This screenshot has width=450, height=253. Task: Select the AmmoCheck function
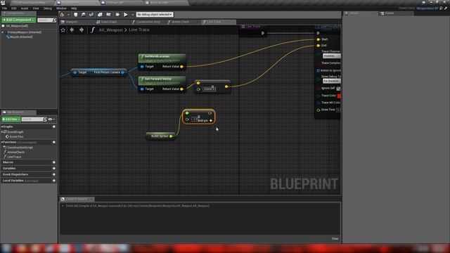point(15,152)
